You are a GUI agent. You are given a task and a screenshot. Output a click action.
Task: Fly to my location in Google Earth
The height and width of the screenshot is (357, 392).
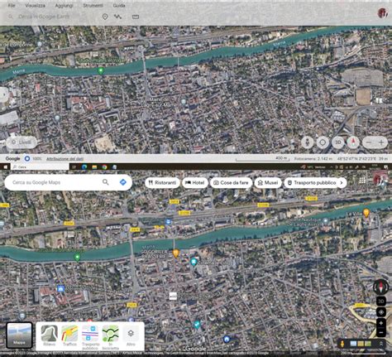(x=323, y=142)
